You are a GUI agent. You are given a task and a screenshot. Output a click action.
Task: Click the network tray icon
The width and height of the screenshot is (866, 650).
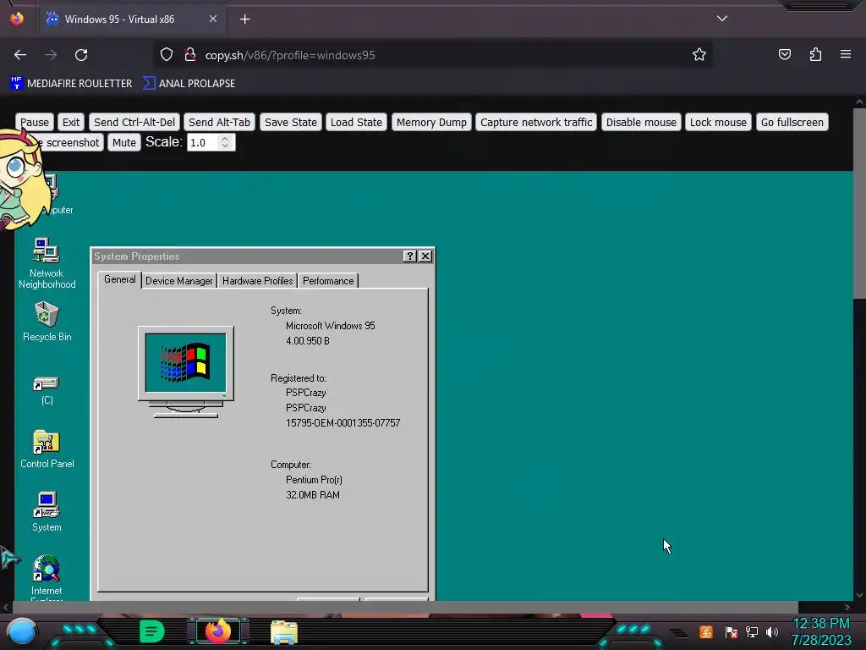pos(752,631)
